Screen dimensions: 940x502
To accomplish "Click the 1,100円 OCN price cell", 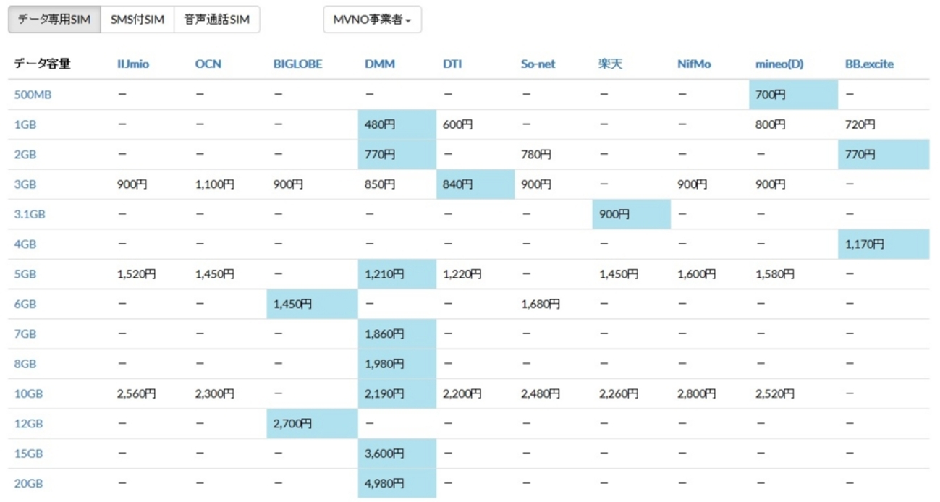I will coord(228,184).
